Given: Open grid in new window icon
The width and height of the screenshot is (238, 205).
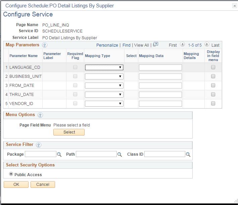Looking at the screenshot, I should coord(155,44).
